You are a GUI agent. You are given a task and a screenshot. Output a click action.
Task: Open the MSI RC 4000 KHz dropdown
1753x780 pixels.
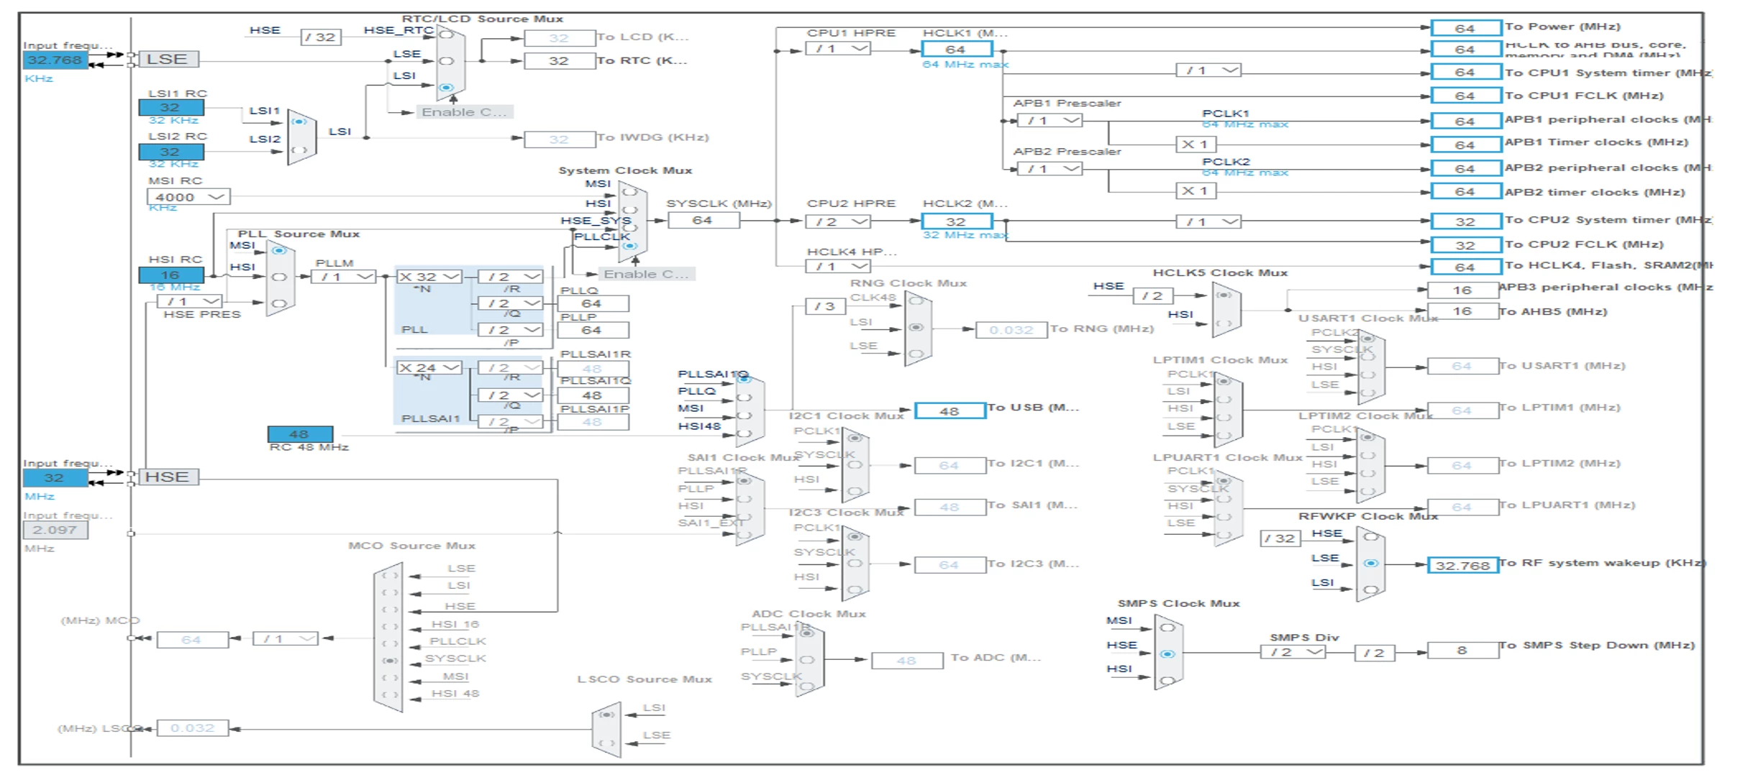(x=188, y=196)
